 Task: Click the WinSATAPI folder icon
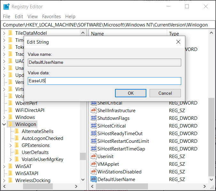click(x=10, y=173)
